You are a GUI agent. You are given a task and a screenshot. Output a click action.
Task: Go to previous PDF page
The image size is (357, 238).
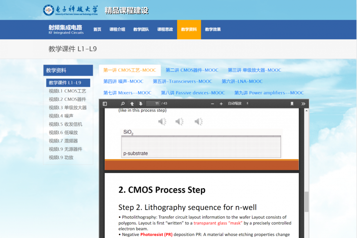(x=132, y=104)
